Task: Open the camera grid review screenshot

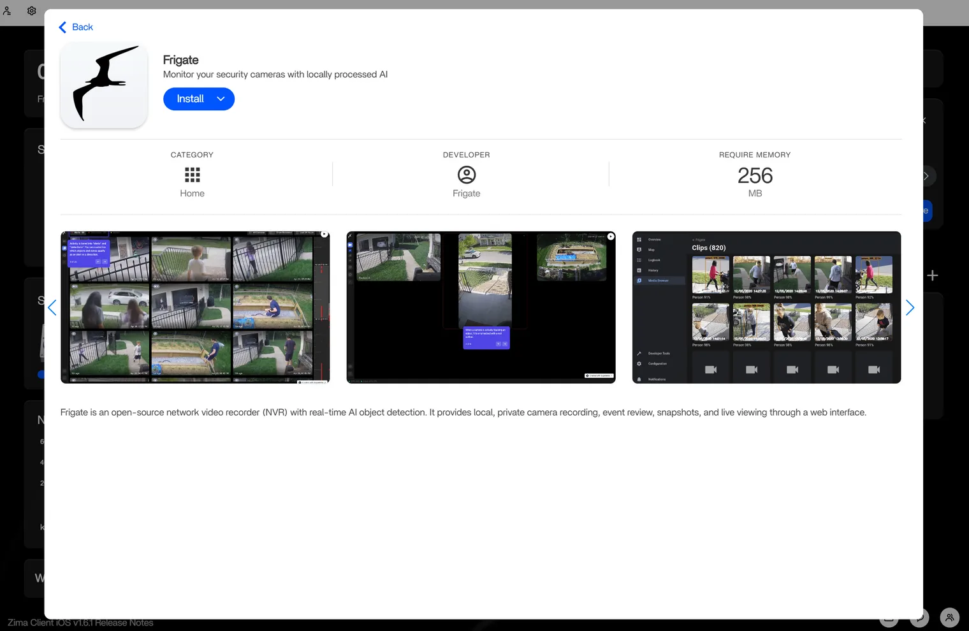Action: click(195, 307)
